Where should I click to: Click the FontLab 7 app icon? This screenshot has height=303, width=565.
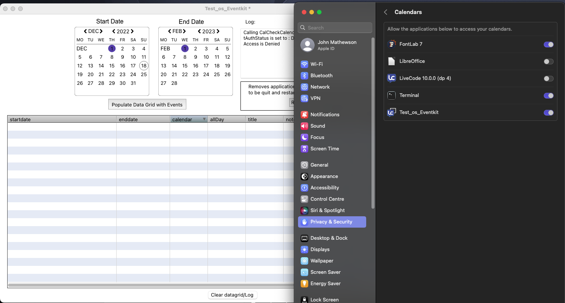[x=392, y=44]
